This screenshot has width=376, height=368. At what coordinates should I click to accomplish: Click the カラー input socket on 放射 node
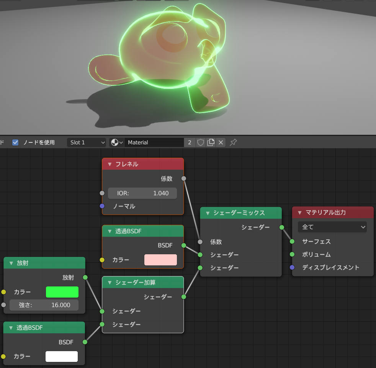[3, 292]
